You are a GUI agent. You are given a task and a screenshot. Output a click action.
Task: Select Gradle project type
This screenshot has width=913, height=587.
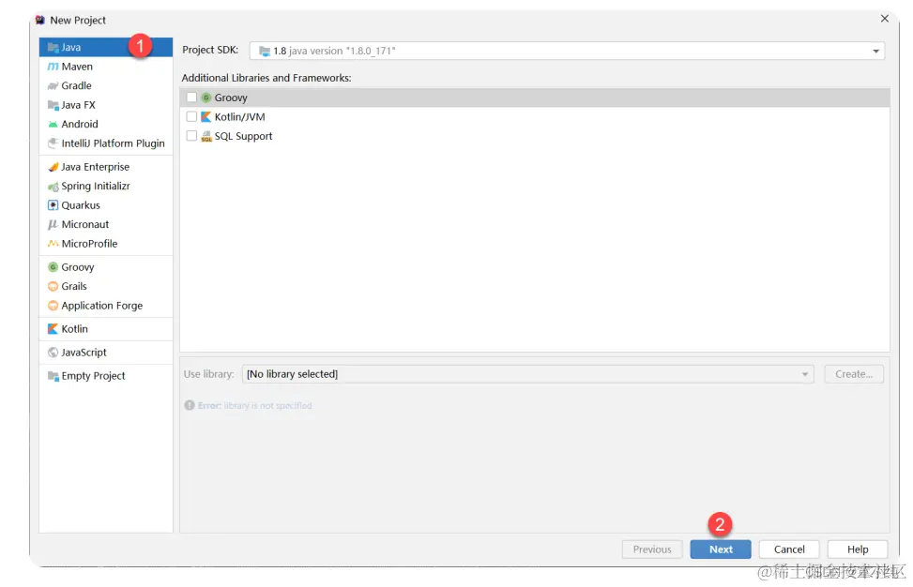pos(106,86)
